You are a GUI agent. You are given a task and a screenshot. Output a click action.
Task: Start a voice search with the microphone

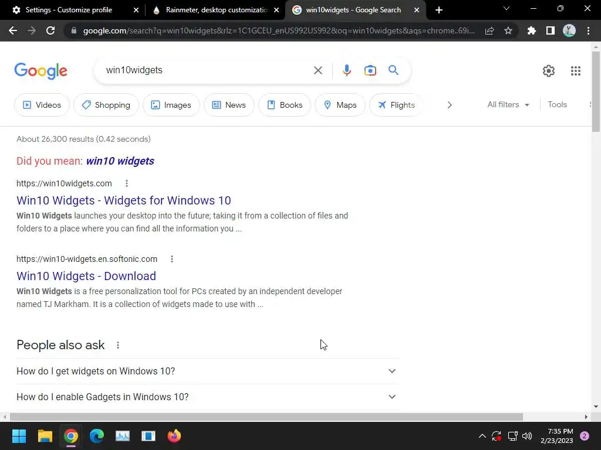click(x=346, y=70)
